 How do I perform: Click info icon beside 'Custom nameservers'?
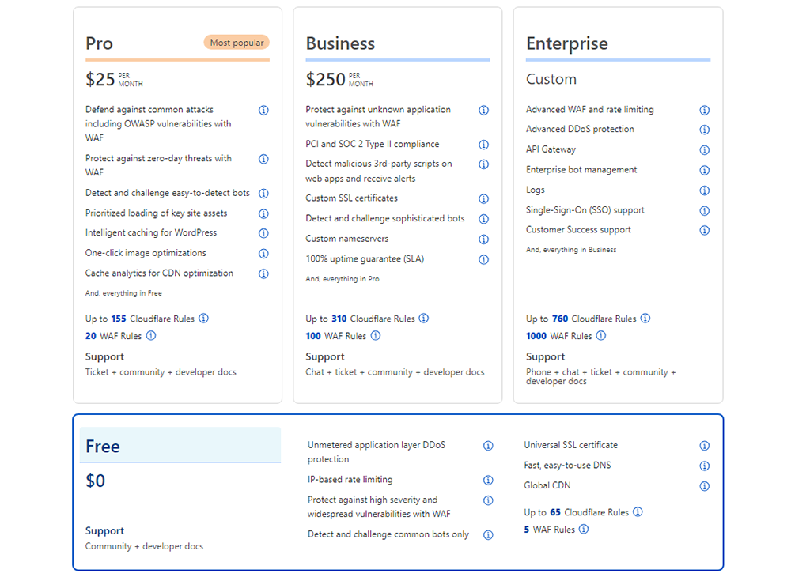(x=483, y=239)
